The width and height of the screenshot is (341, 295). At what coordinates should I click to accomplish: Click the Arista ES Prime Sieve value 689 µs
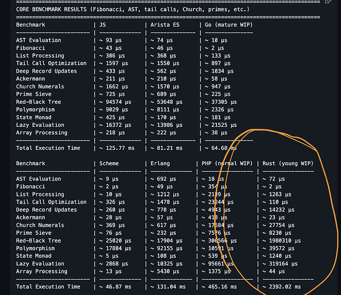pos(163,94)
